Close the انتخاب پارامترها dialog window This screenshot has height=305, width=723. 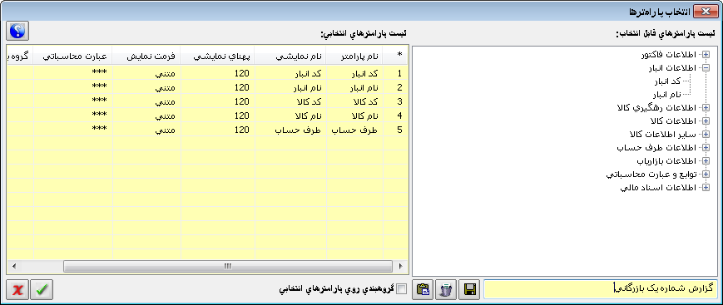[x=706, y=12]
